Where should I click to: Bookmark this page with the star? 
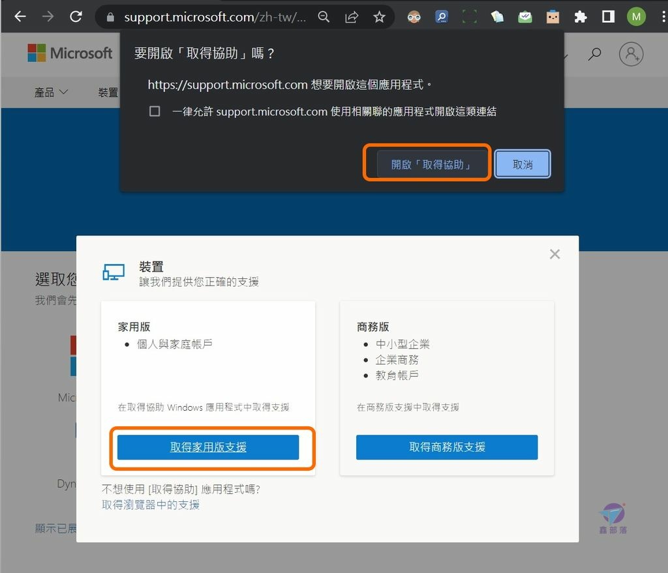pos(379,17)
